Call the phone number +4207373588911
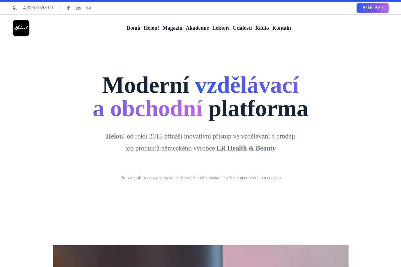This screenshot has height=267, width=401. click(37, 8)
